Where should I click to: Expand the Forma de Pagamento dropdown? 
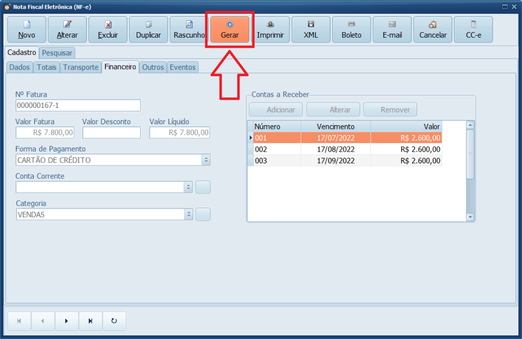[206, 160]
